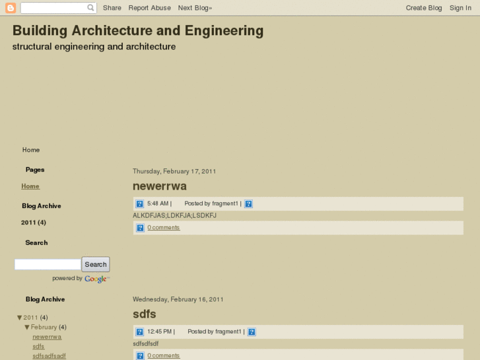Image resolution: width=480 pixels, height=360 pixels.
Task: Click the icon after 'Posted by fragment1' in newerrwa post
Action: pos(248,203)
